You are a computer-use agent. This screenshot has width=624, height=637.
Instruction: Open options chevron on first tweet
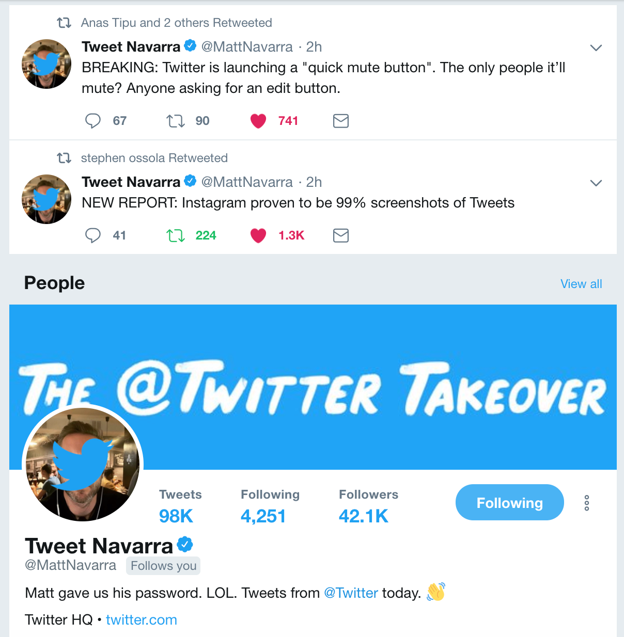pos(596,48)
